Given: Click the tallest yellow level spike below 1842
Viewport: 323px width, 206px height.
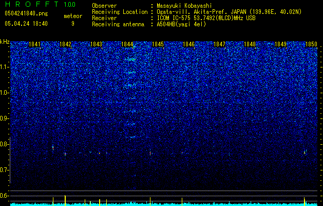Looking at the screenshot, I should tap(65, 200).
